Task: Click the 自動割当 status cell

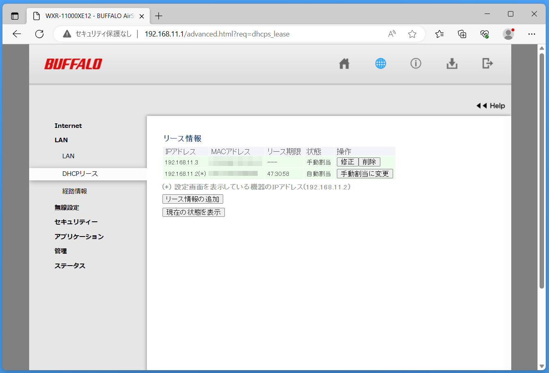Action: click(x=319, y=174)
